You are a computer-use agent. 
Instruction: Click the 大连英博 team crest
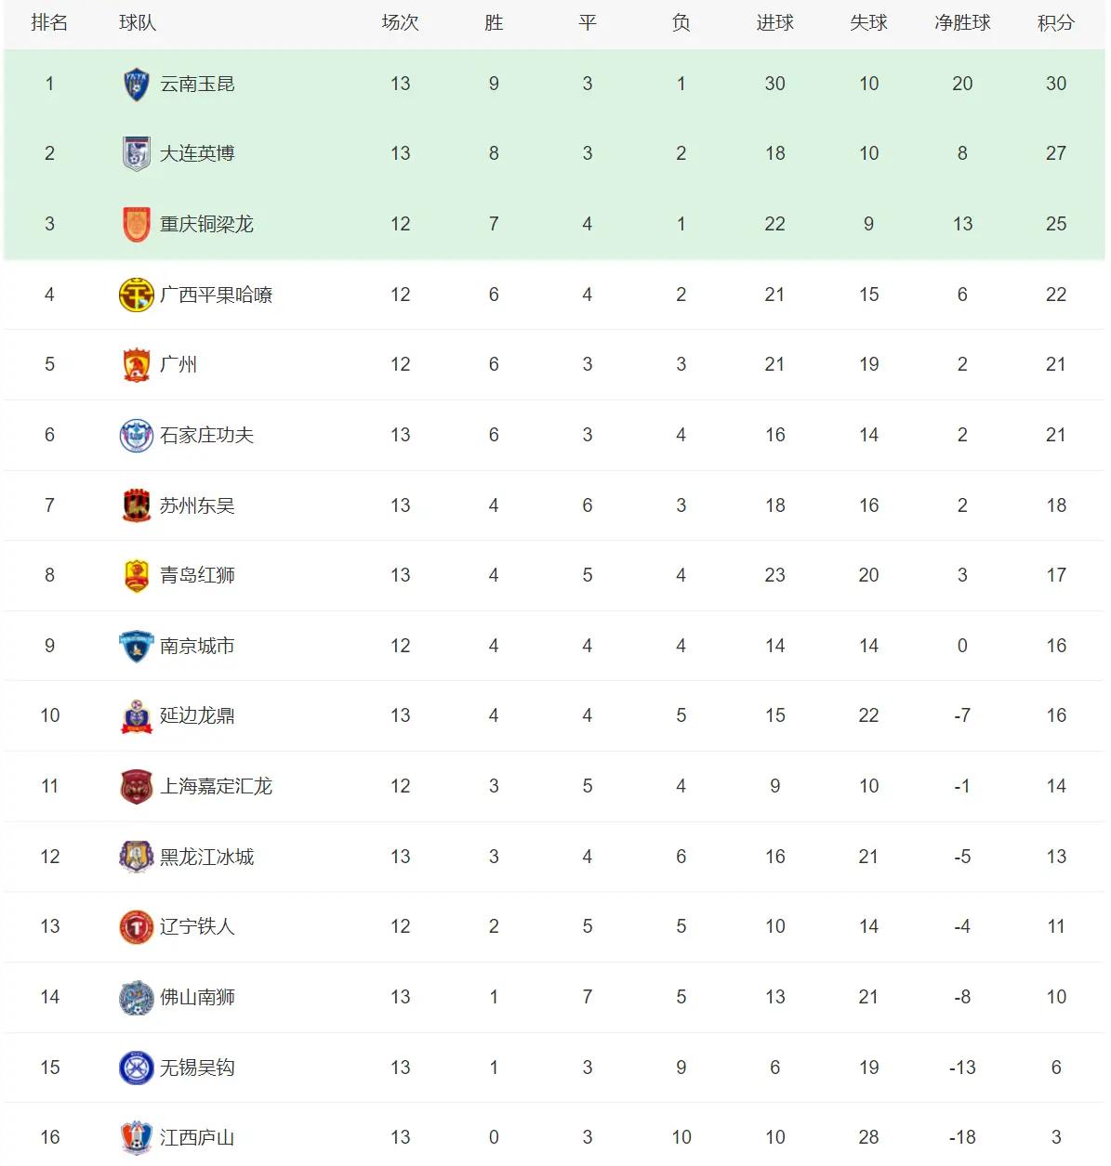[137, 154]
